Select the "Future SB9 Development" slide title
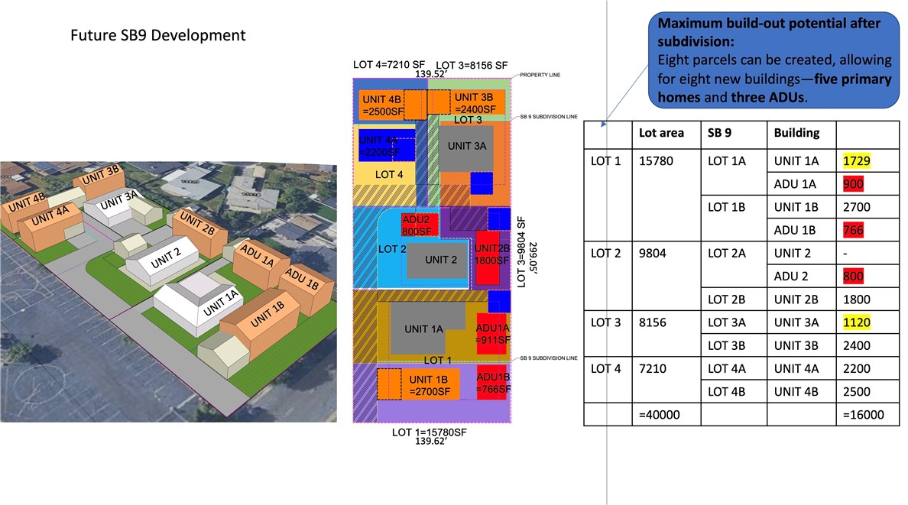Screen dimensions: 908x505 [158, 35]
